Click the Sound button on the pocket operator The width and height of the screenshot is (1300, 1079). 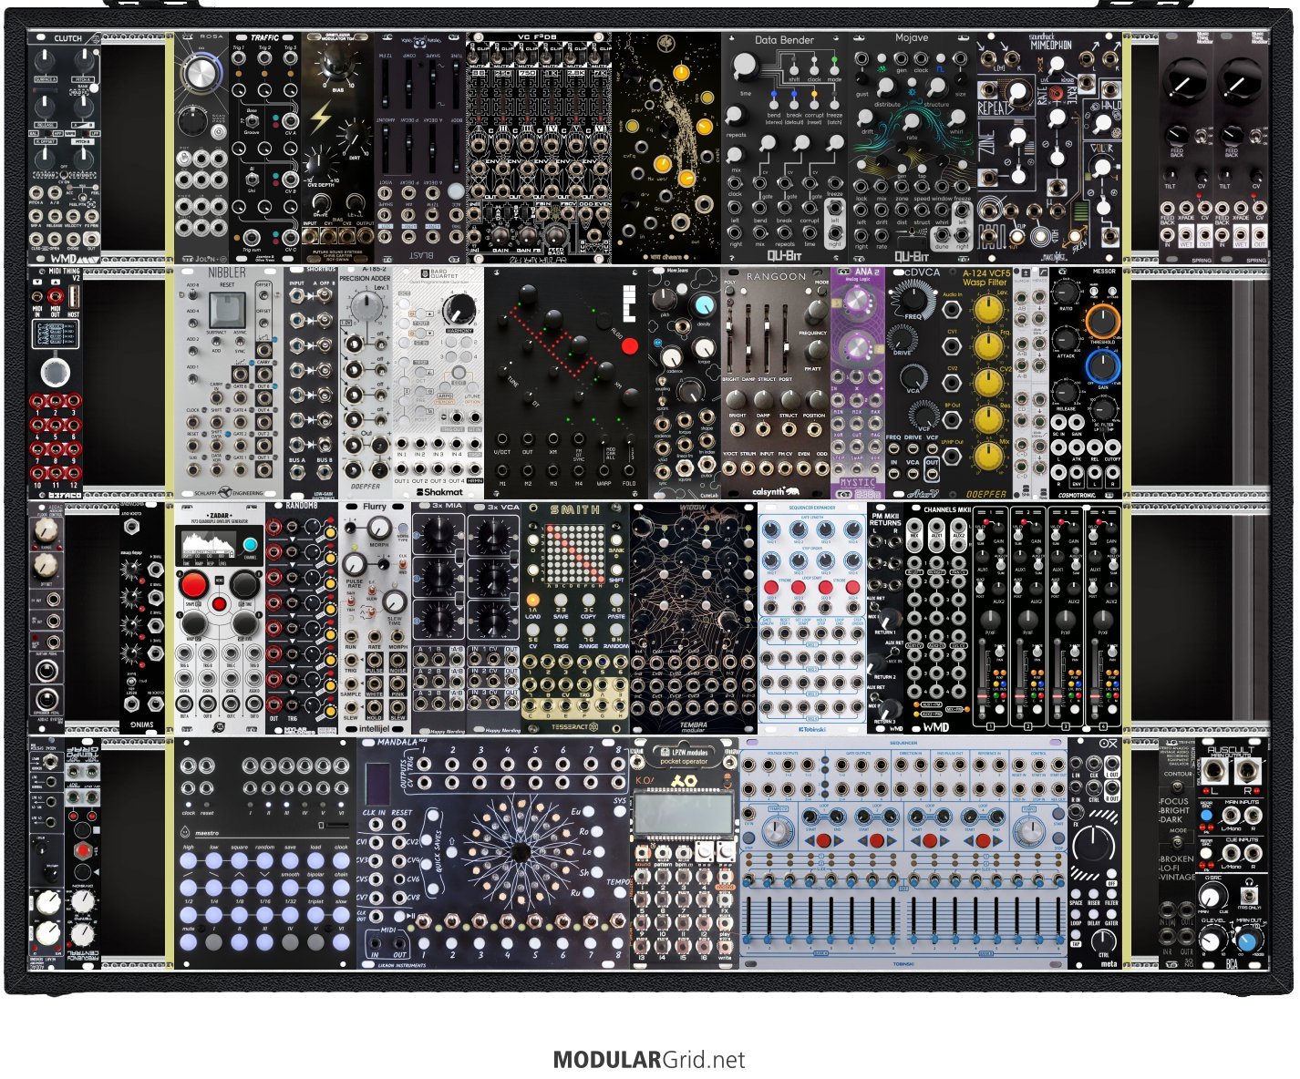[x=643, y=853]
